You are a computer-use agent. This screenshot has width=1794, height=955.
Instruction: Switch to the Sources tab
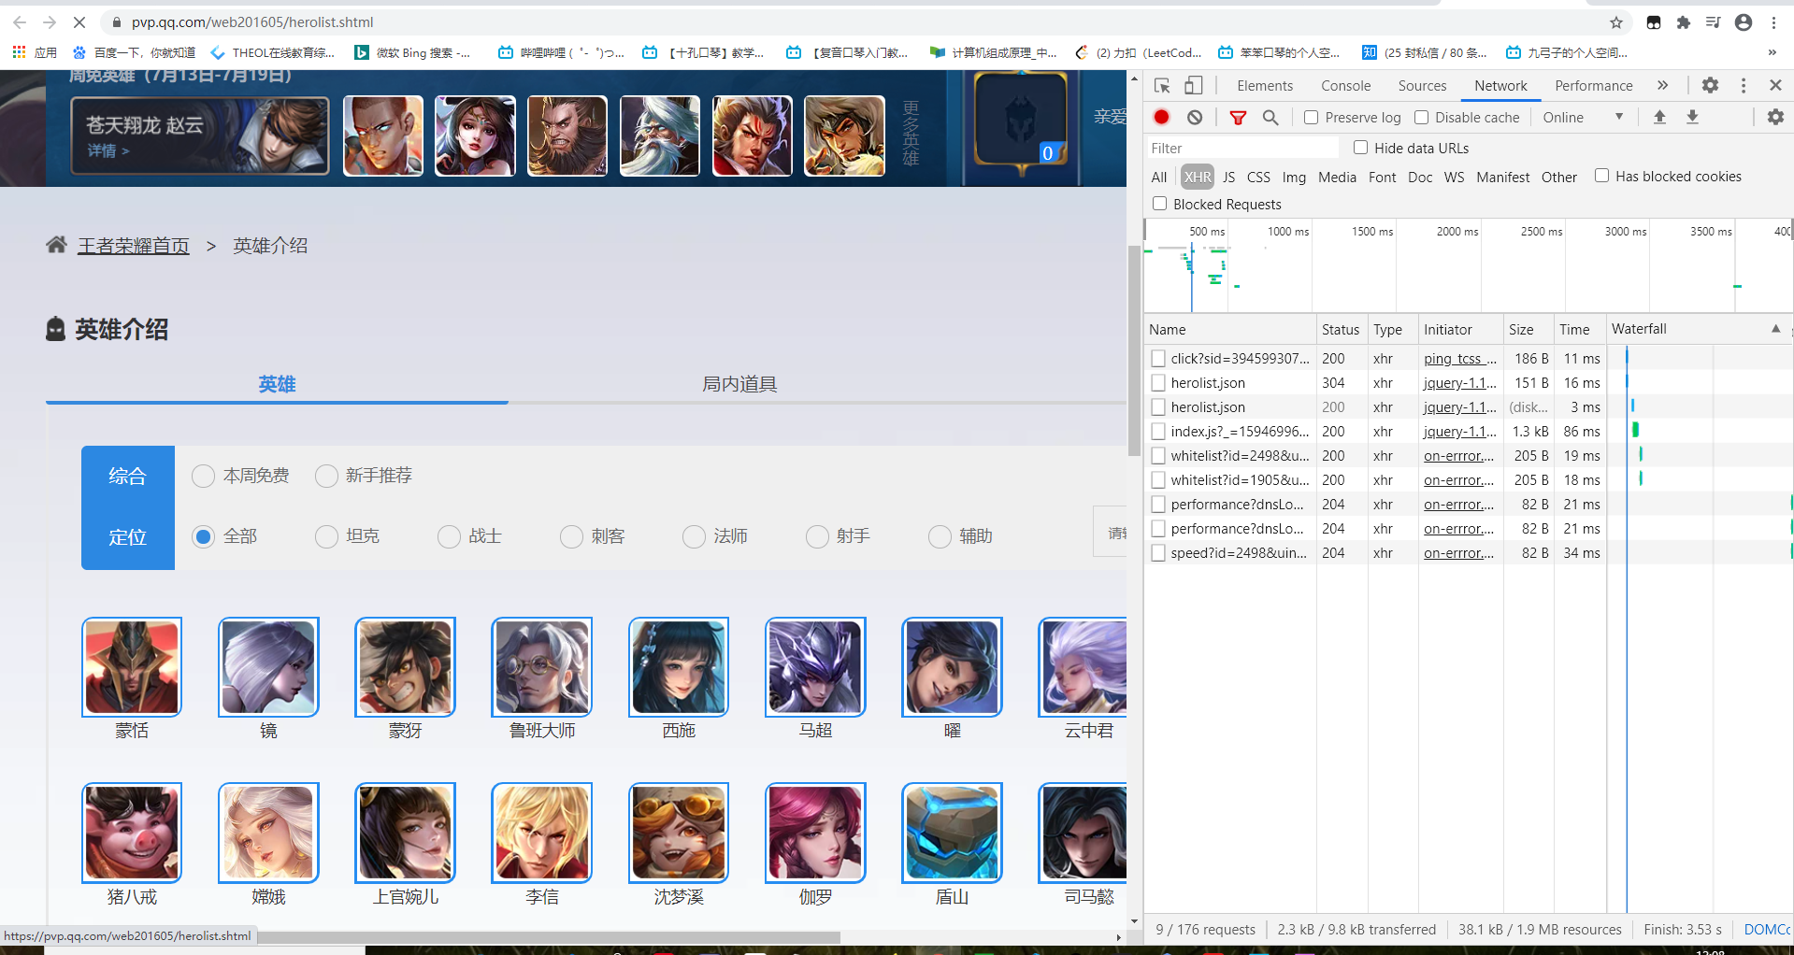pyautogui.click(x=1422, y=86)
